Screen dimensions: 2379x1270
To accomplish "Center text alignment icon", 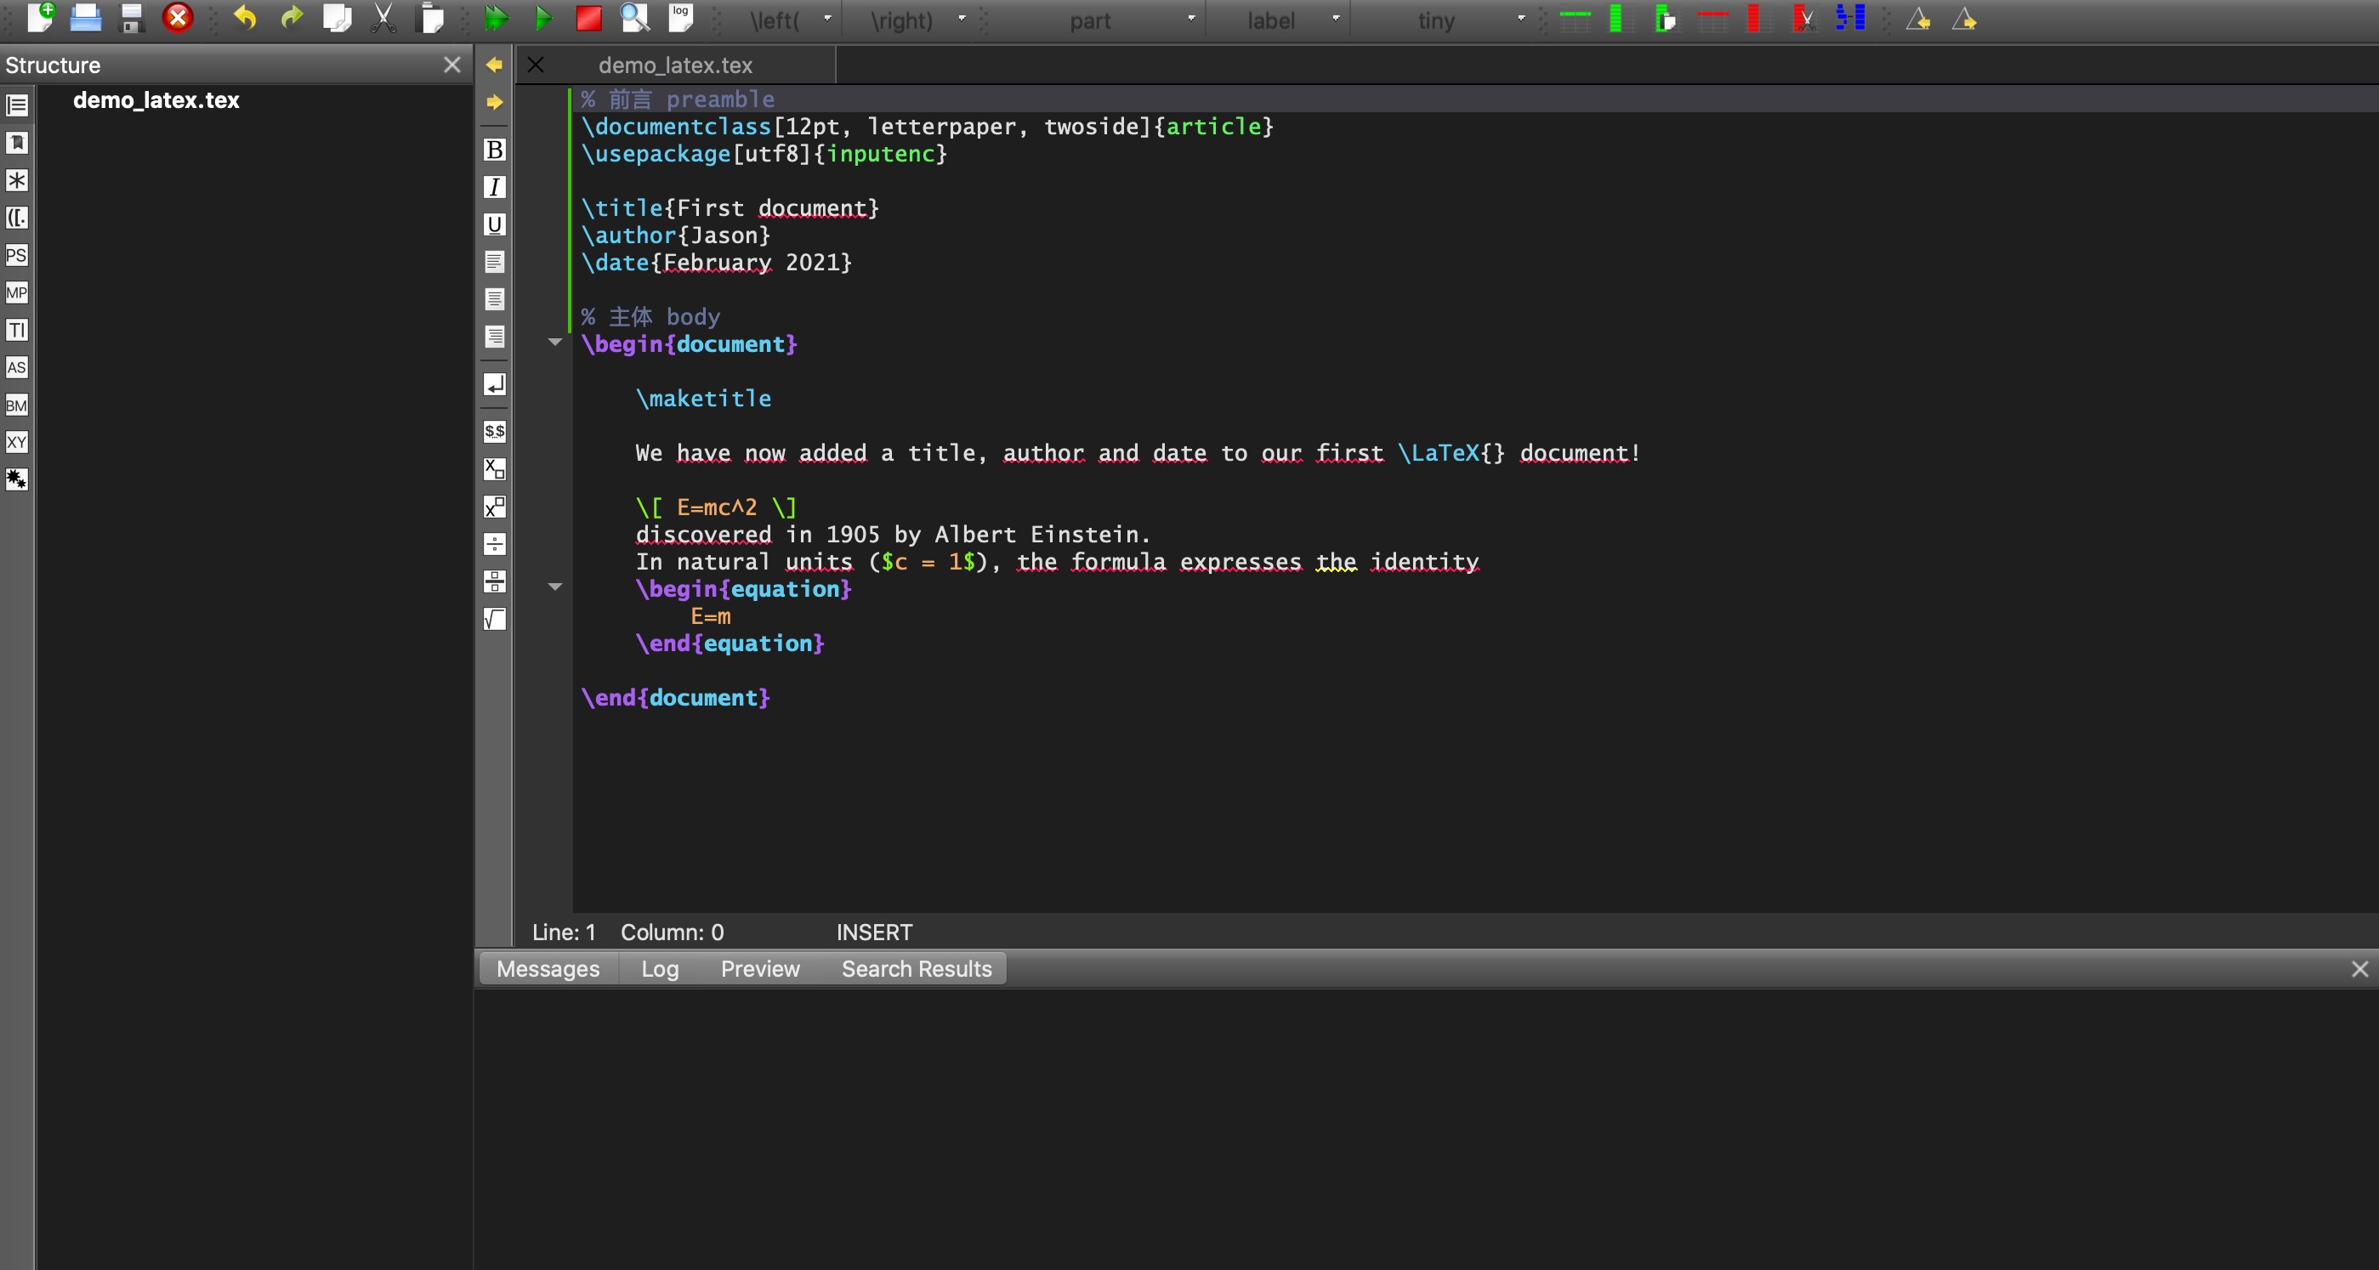I will click(x=495, y=299).
